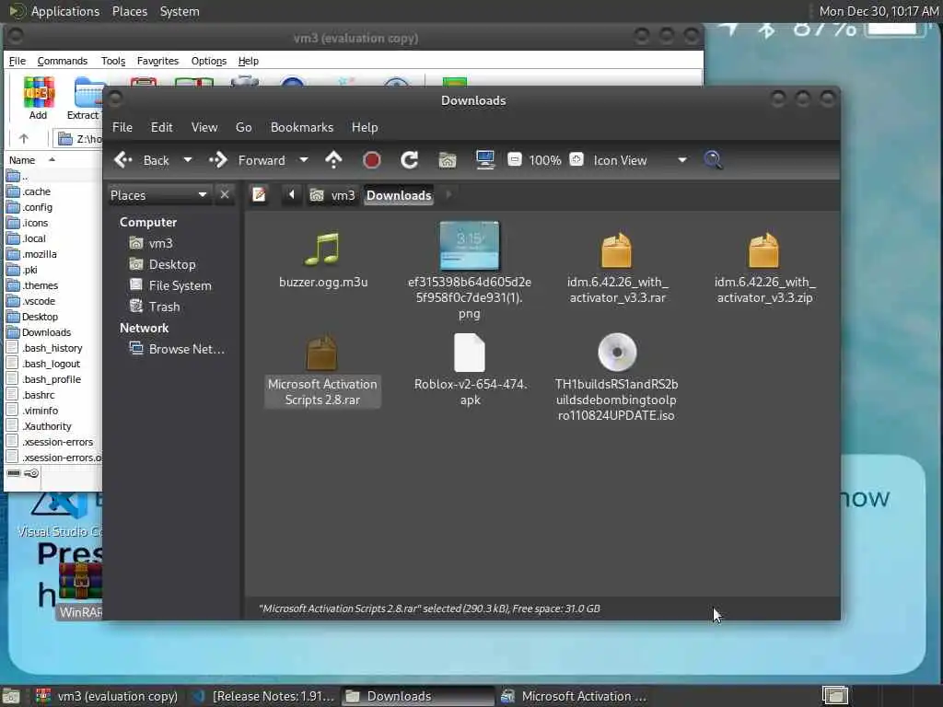Screen dimensions: 943x707
Task: Open WinRAR Favorites menu
Action: [157, 61]
